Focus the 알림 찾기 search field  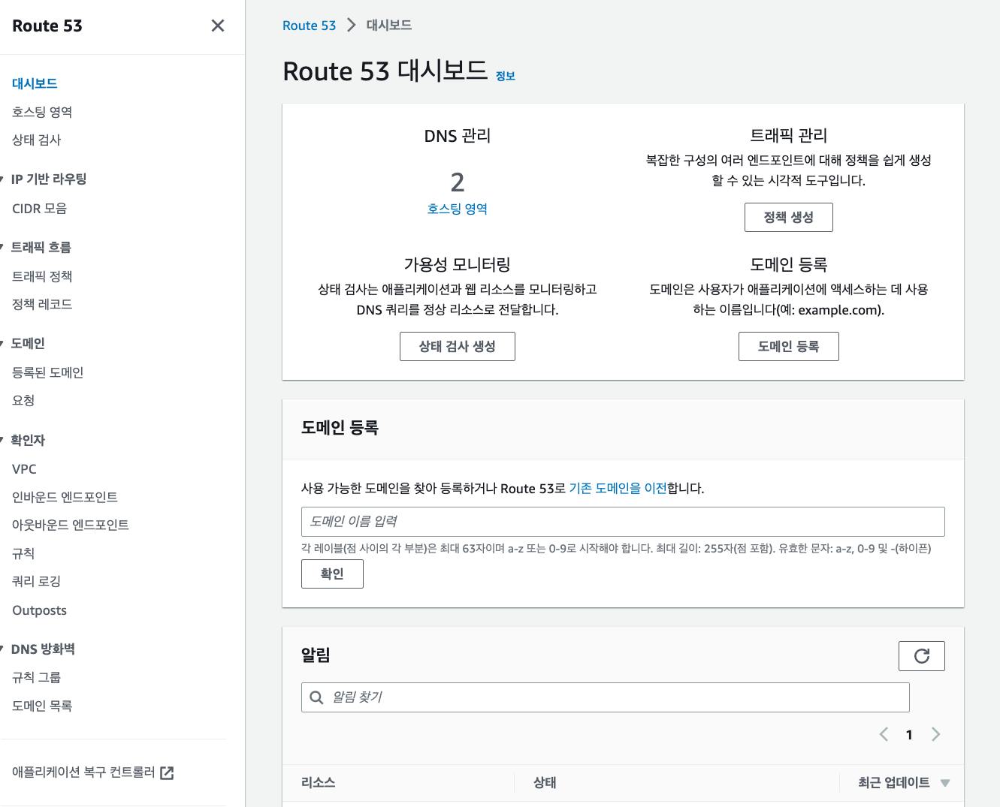pos(605,697)
